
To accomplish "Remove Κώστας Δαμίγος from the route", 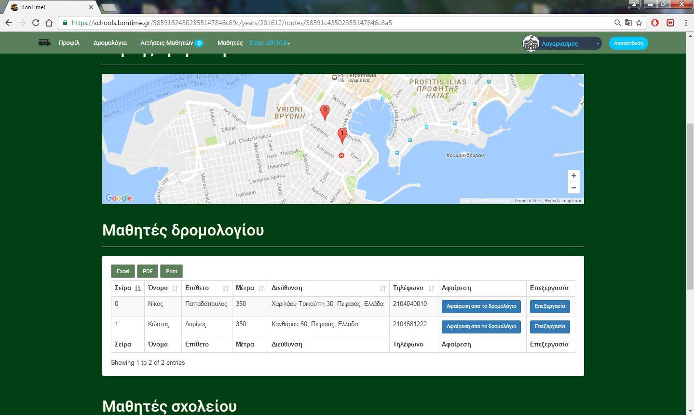I will click(481, 327).
